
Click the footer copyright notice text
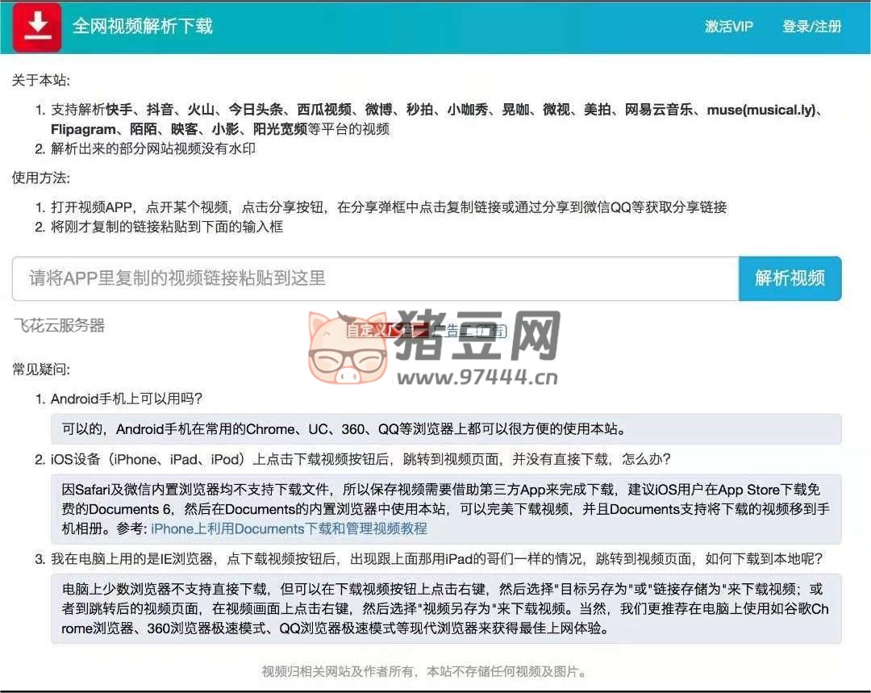(425, 671)
